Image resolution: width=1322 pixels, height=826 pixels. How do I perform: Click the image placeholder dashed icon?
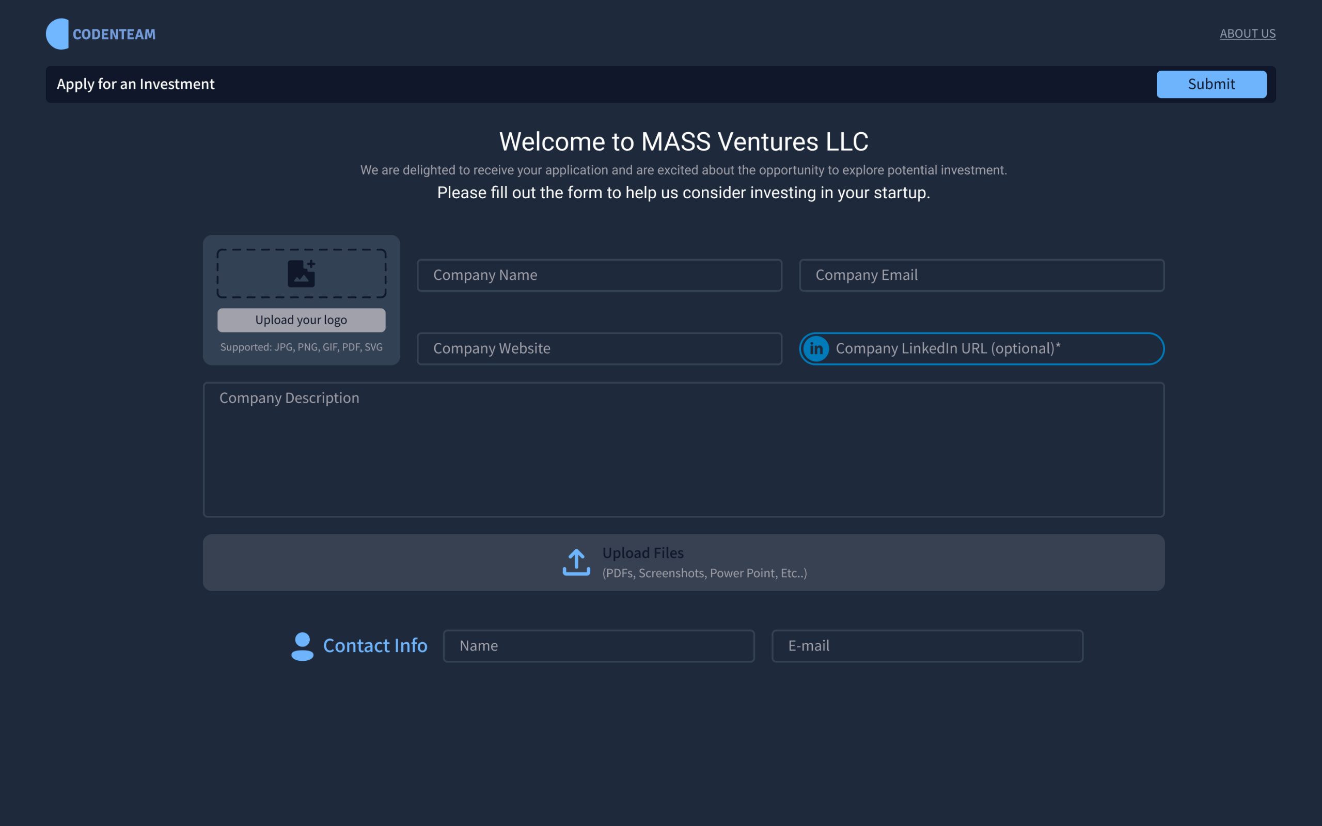click(301, 273)
